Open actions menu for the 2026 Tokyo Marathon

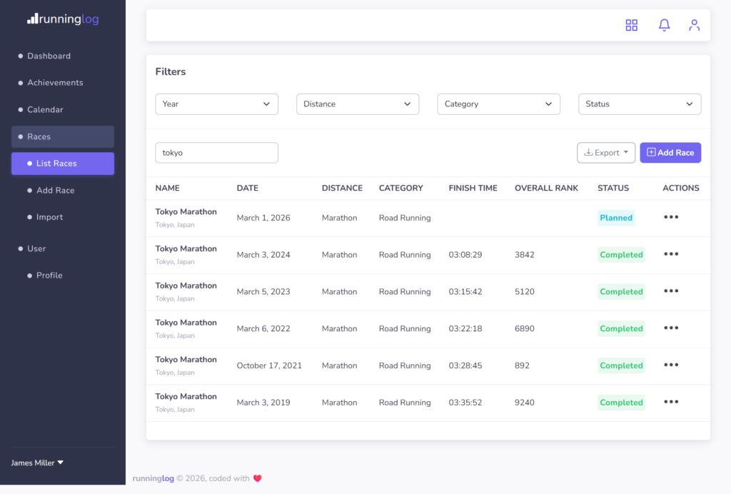click(x=671, y=217)
